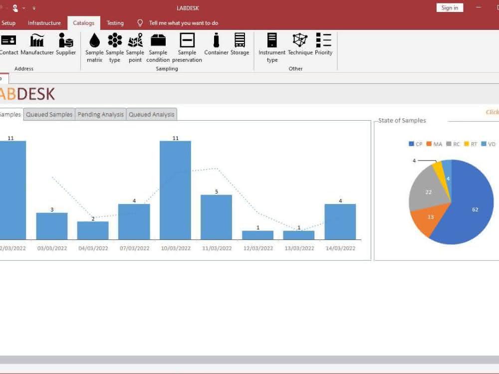The height and width of the screenshot is (374, 499).
Task: Open the Storage catalog
Action: point(240,44)
